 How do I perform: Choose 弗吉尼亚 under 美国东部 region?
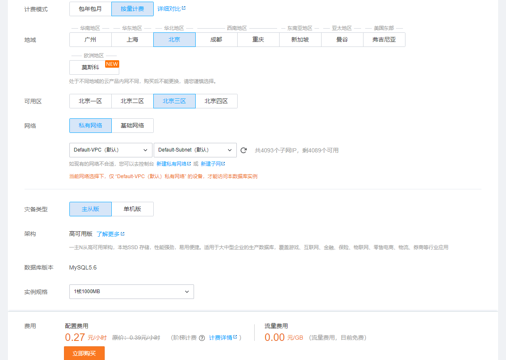pyautogui.click(x=384, y=39)
